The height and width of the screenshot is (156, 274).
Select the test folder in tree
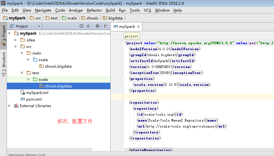(58, 73)
